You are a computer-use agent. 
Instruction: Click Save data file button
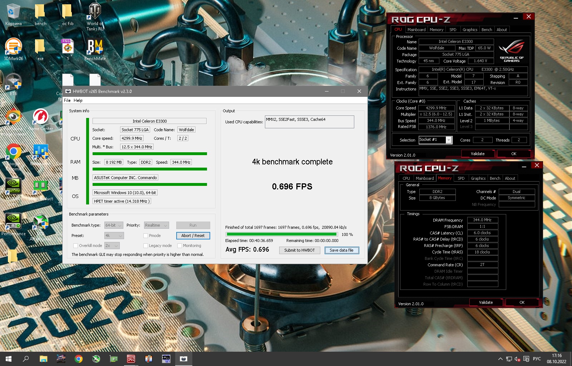click(x=341, y=250)
